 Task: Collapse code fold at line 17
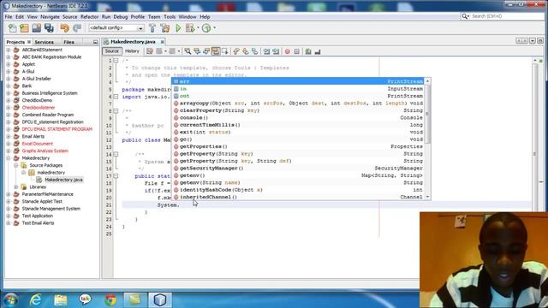(116, 176)
